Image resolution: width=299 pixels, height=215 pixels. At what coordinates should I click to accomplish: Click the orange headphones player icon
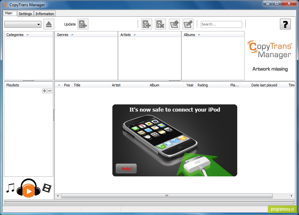coord(29,188)
